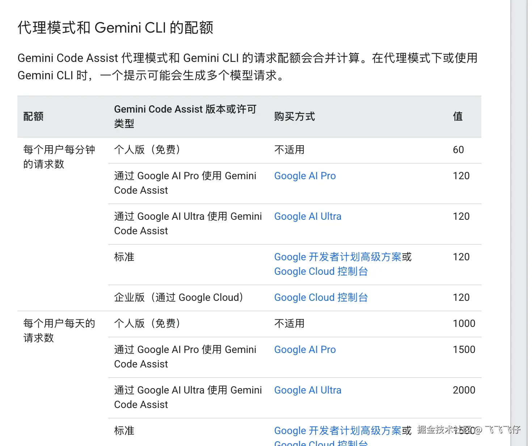Click heading 代理模式和 Gemini CLI 的配额
The width and height of the screenshot is (532, 446).
tap(115, 28)
